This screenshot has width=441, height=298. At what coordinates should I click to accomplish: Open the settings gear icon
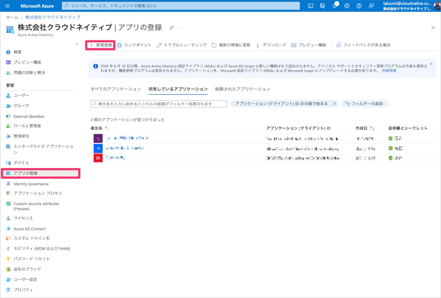[347, 6]
